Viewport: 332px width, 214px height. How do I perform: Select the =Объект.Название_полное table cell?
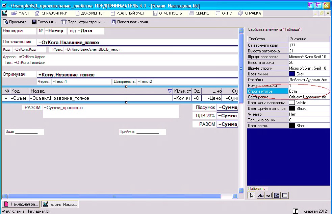pos(101,98)
